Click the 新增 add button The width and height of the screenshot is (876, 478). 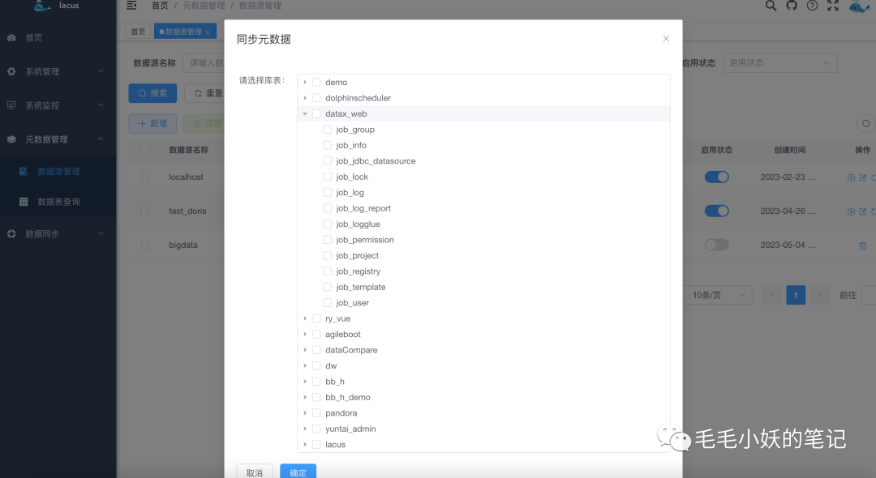[152, 123]
